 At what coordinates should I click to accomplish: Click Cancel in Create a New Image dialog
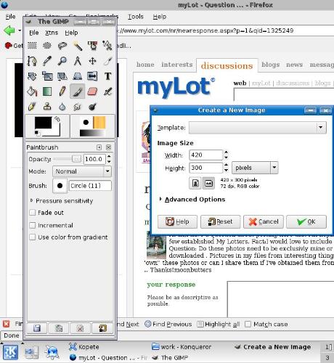[264, 221]
